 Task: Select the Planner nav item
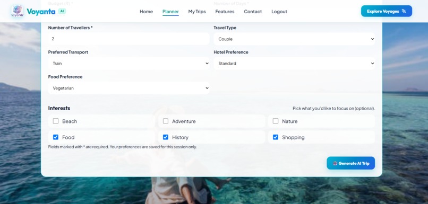click(x=170, y=12)
